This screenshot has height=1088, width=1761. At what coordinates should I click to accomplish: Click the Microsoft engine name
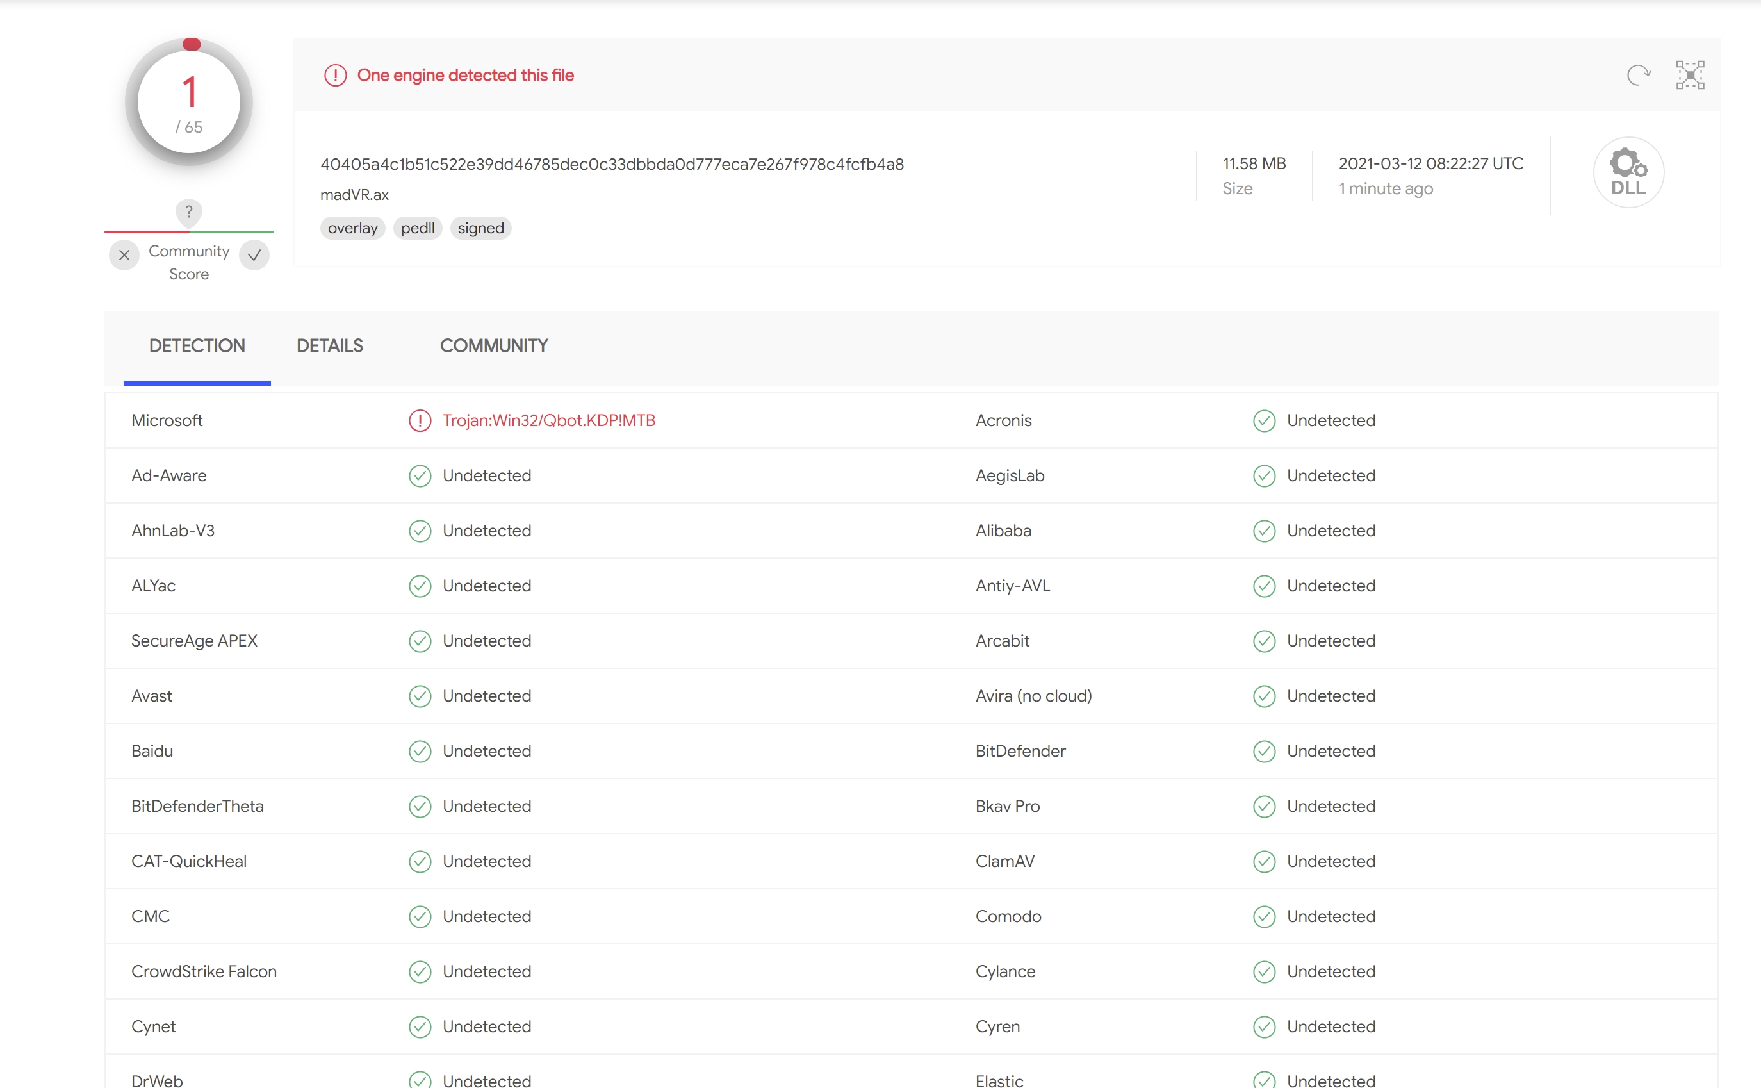click(167, 420)
